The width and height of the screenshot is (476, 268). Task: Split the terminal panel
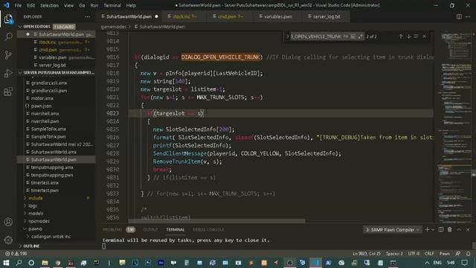(441, 230)
